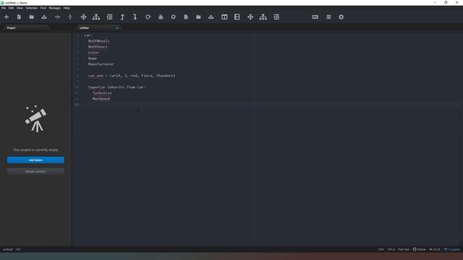Open the File menu
The width and height of the screenshot is (463, 260).
click(x=4, y=8)
